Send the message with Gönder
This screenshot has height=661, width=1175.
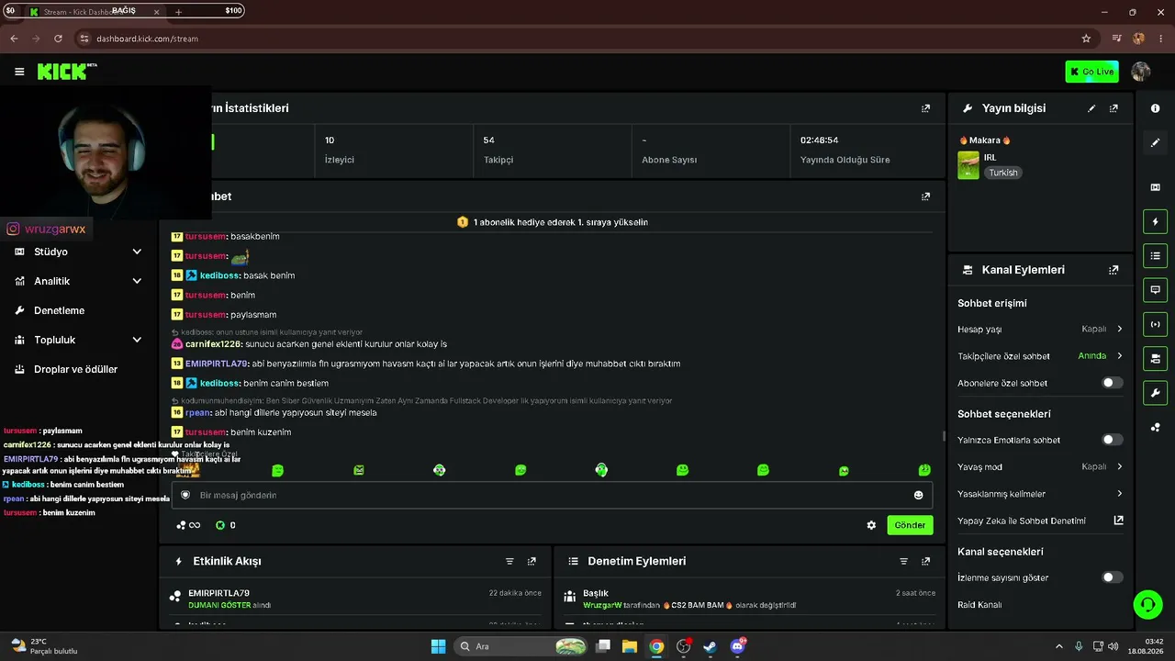[x=910, y=525]
